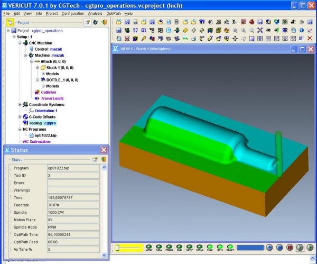Toggle the COLL indicator light

[x=159, y=248]
